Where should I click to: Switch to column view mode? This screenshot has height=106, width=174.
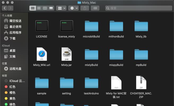point(45,8)
